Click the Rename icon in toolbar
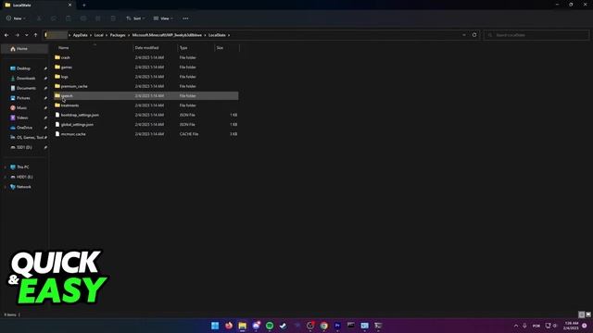 (83, 18)
